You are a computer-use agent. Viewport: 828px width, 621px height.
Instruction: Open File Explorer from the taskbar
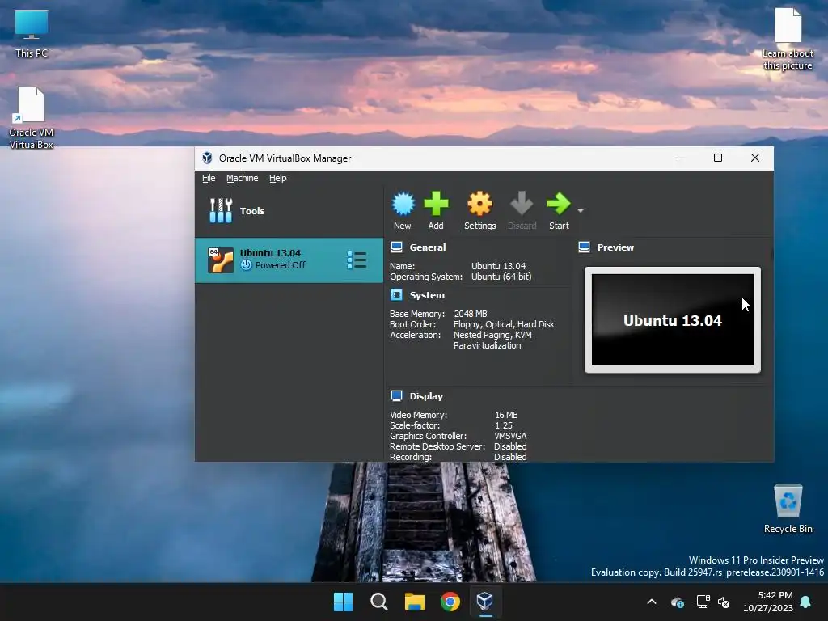tap(415, 602)
